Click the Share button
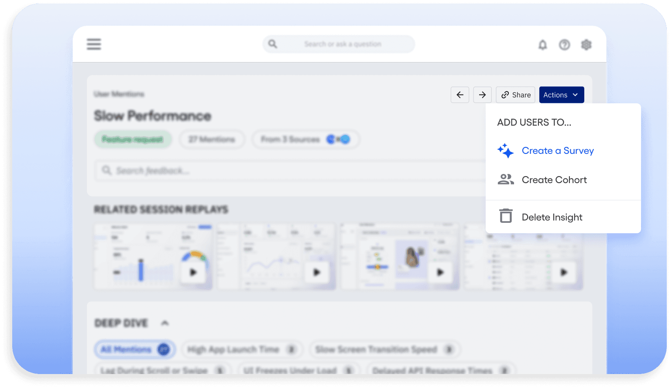 (x=515, y=95)
